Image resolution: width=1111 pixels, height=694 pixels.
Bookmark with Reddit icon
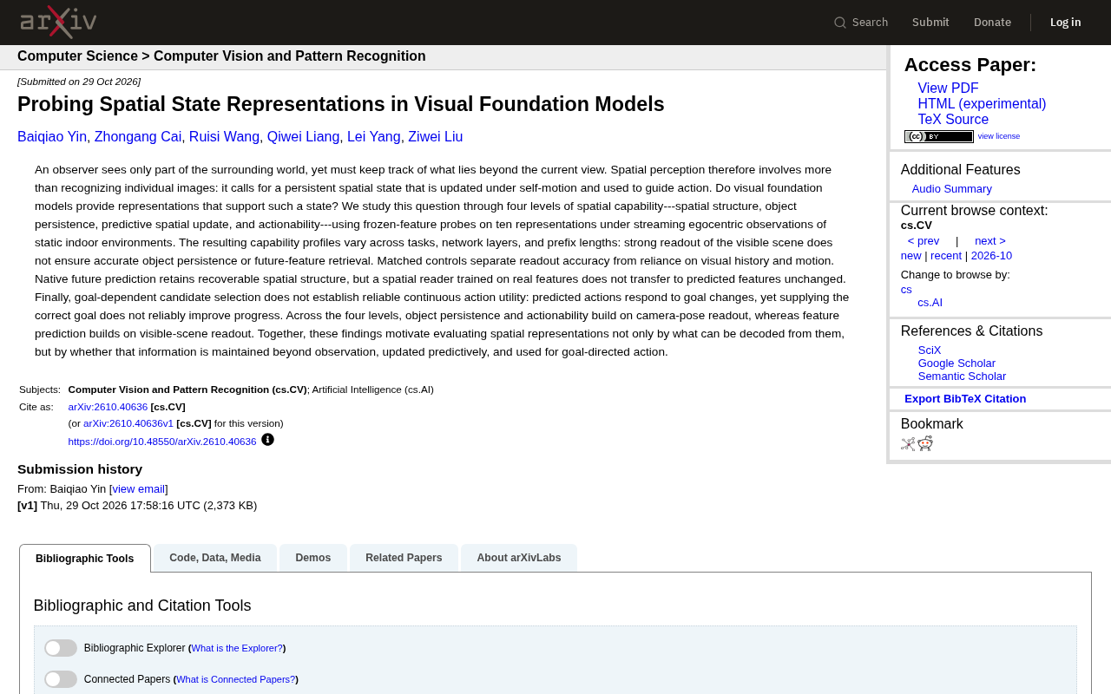tap(925, 444)
